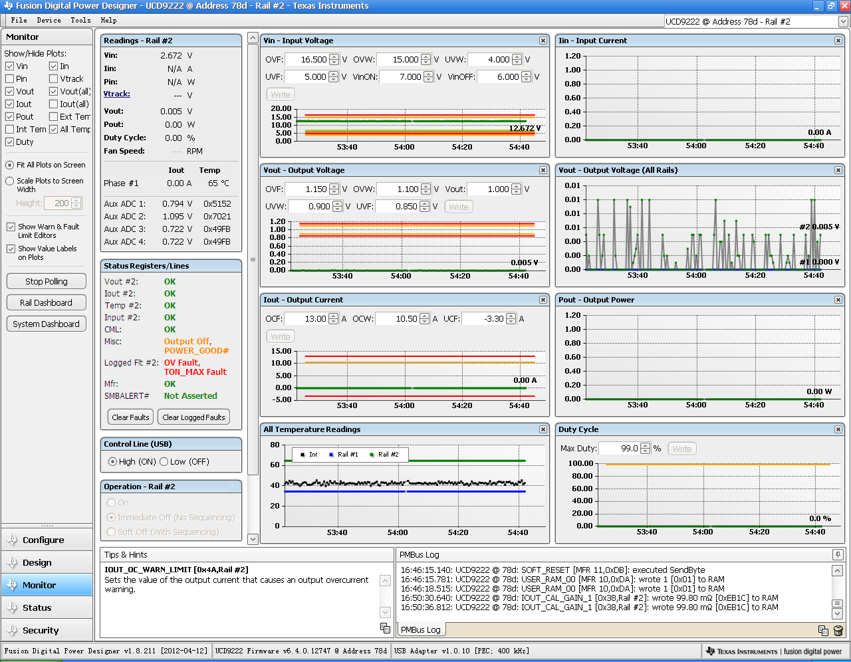This screenshot has width=851, height=662.
Task: Close the Vout - Output Voltage plot
Action: point(543,170)
